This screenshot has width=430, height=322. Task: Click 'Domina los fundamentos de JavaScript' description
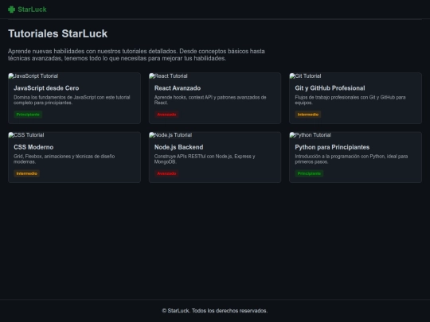(x=72, y=100)
